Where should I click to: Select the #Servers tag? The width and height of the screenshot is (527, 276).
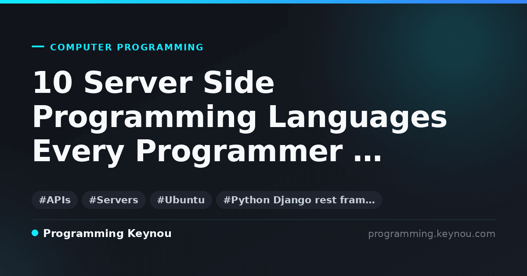114,200
